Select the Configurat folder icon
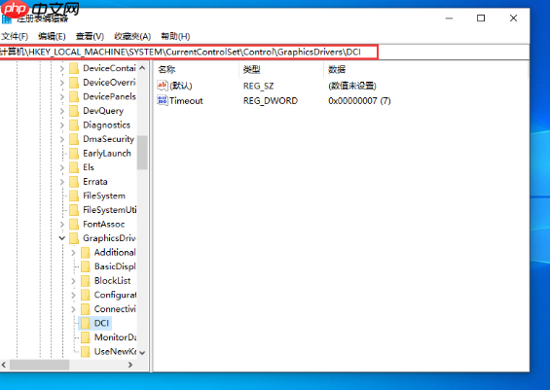 86,295
